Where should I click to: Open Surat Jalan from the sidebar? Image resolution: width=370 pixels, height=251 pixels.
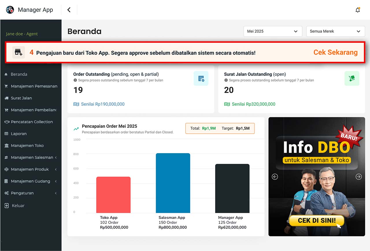tap(21, 98)
